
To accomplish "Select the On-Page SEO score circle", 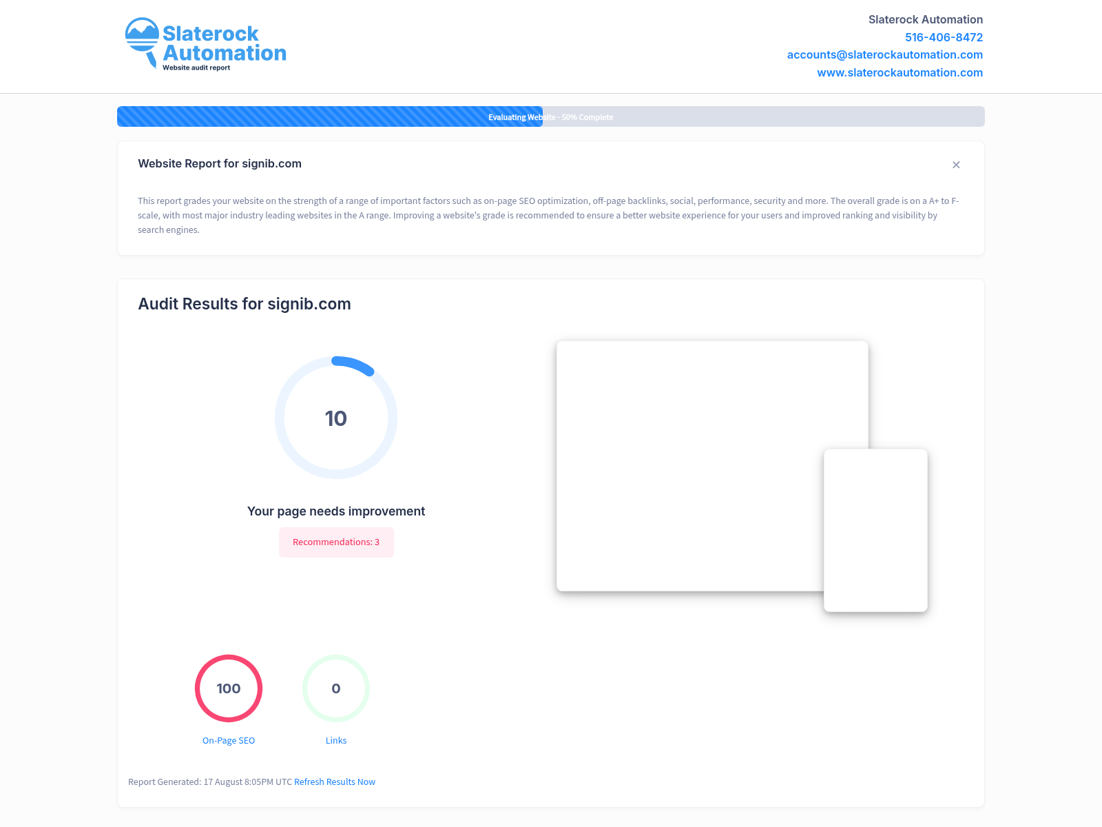I will click(x=229, y=688).
